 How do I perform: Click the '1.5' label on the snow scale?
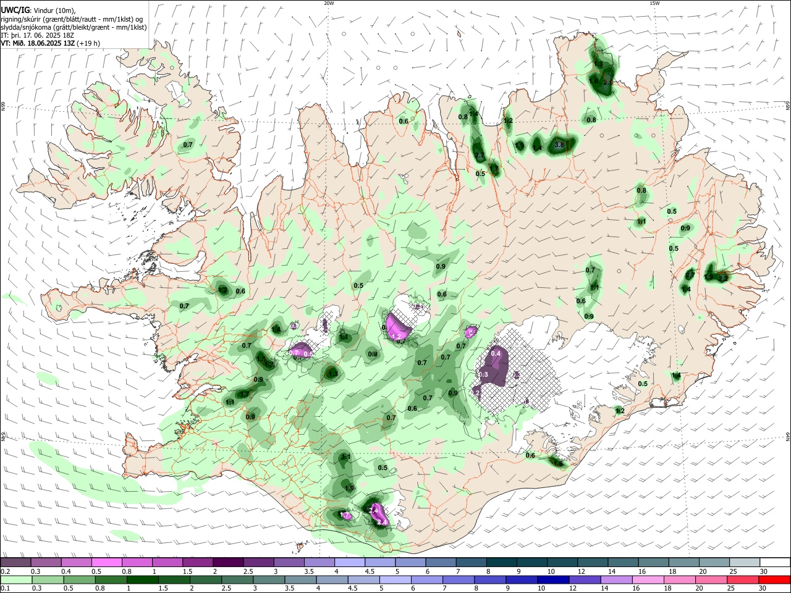coord(187,571)
